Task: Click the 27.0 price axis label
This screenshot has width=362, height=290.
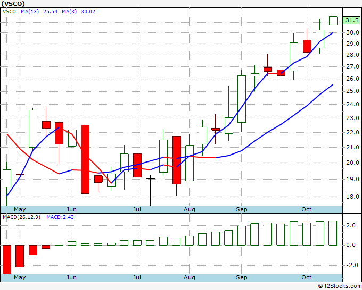Action: [352, 67]
